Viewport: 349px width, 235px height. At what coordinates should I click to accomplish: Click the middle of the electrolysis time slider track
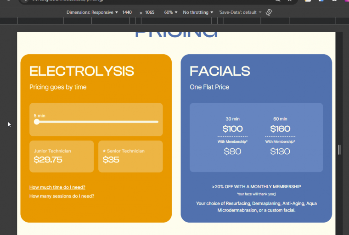coord(96,122)
